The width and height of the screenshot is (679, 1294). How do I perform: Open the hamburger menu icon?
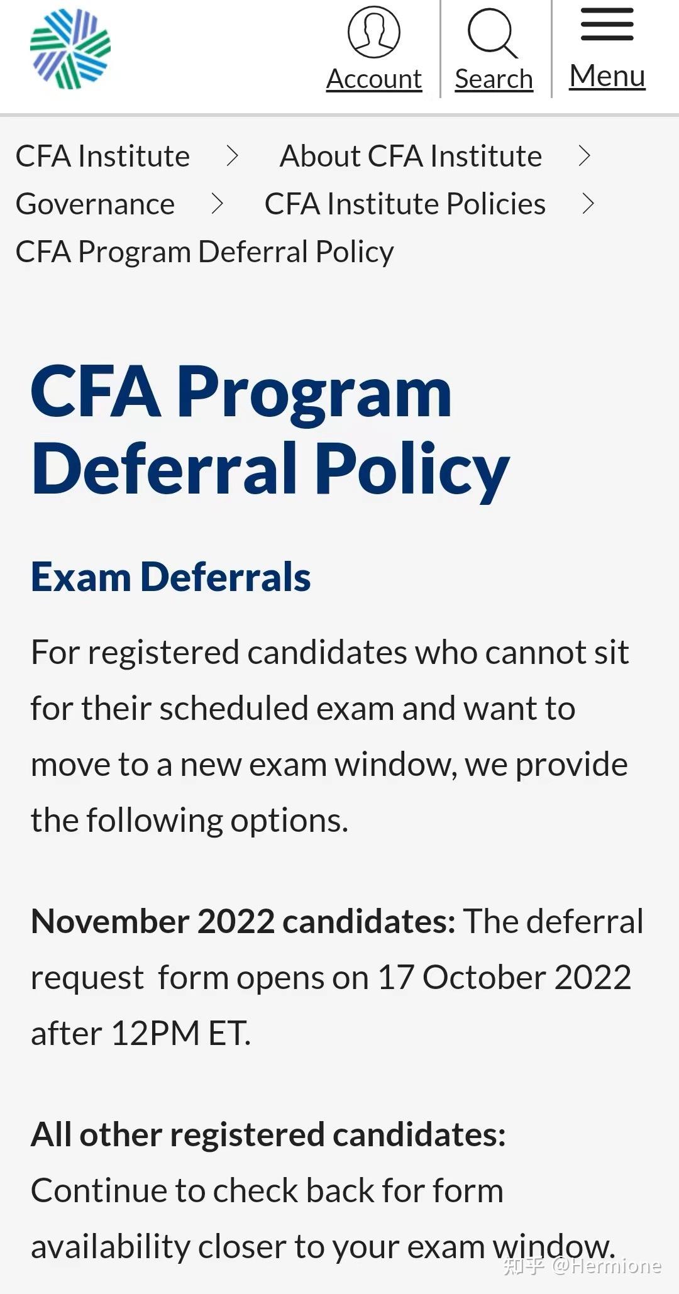point(607,25)
